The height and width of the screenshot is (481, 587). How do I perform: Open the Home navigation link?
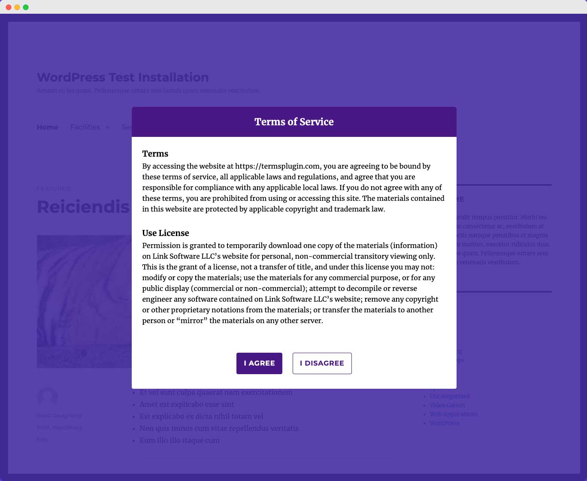click(x=47, y=127)
